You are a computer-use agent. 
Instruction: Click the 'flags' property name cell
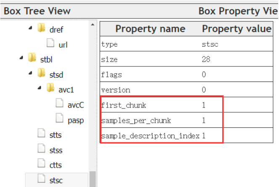point(111,75)
